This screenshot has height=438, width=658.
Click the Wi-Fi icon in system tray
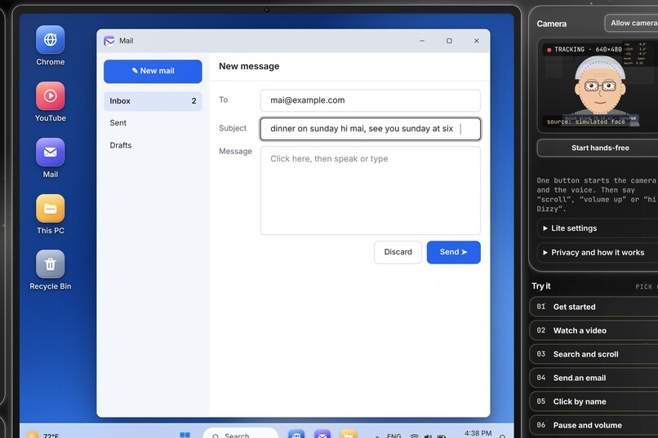[414, 436]
